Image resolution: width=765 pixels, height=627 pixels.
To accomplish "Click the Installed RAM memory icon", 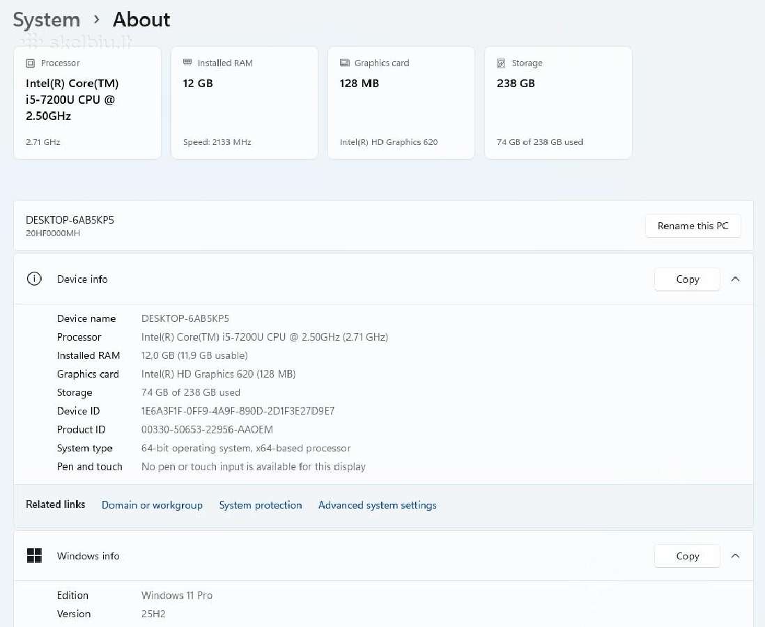I will click(187, 63).
